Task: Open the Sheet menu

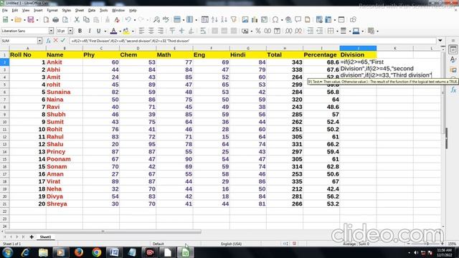Action: tap(80, 10)
